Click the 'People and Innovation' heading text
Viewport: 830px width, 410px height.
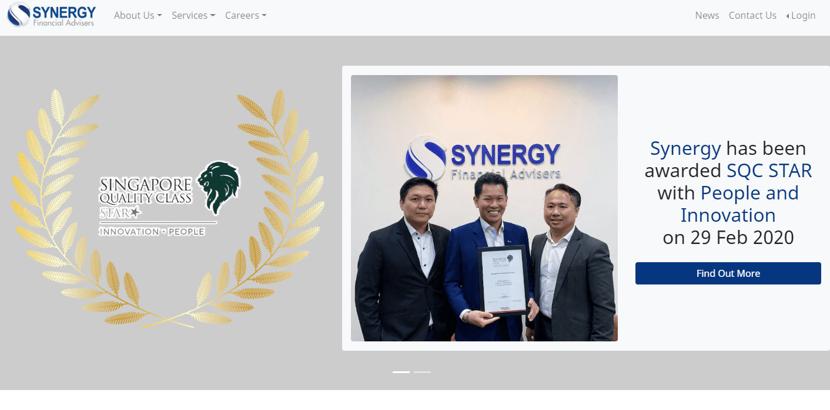739,204
